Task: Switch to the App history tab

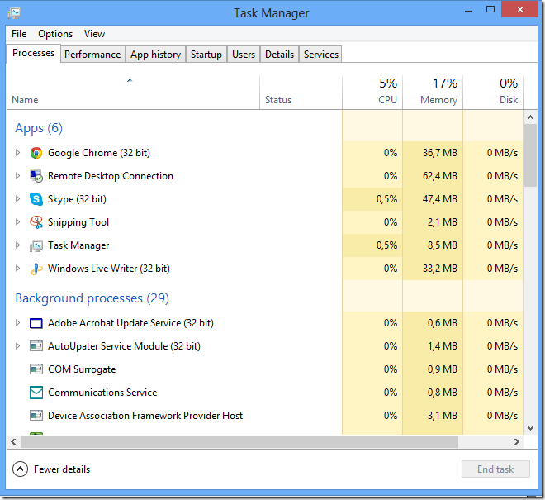Action: coord(155,55)
